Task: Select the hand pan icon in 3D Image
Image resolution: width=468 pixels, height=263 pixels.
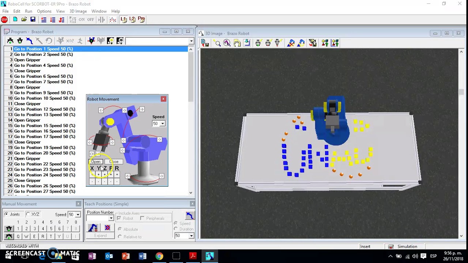Action: pos(237,43)
